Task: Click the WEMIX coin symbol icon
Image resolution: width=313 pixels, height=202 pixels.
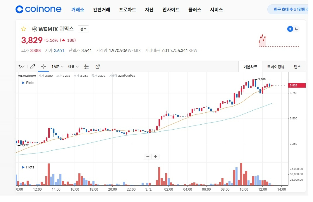Action: tap(35, 29)
